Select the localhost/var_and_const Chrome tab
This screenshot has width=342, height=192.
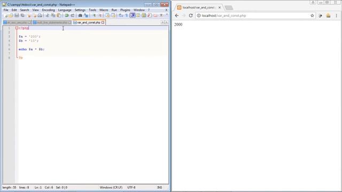[198, 7]
